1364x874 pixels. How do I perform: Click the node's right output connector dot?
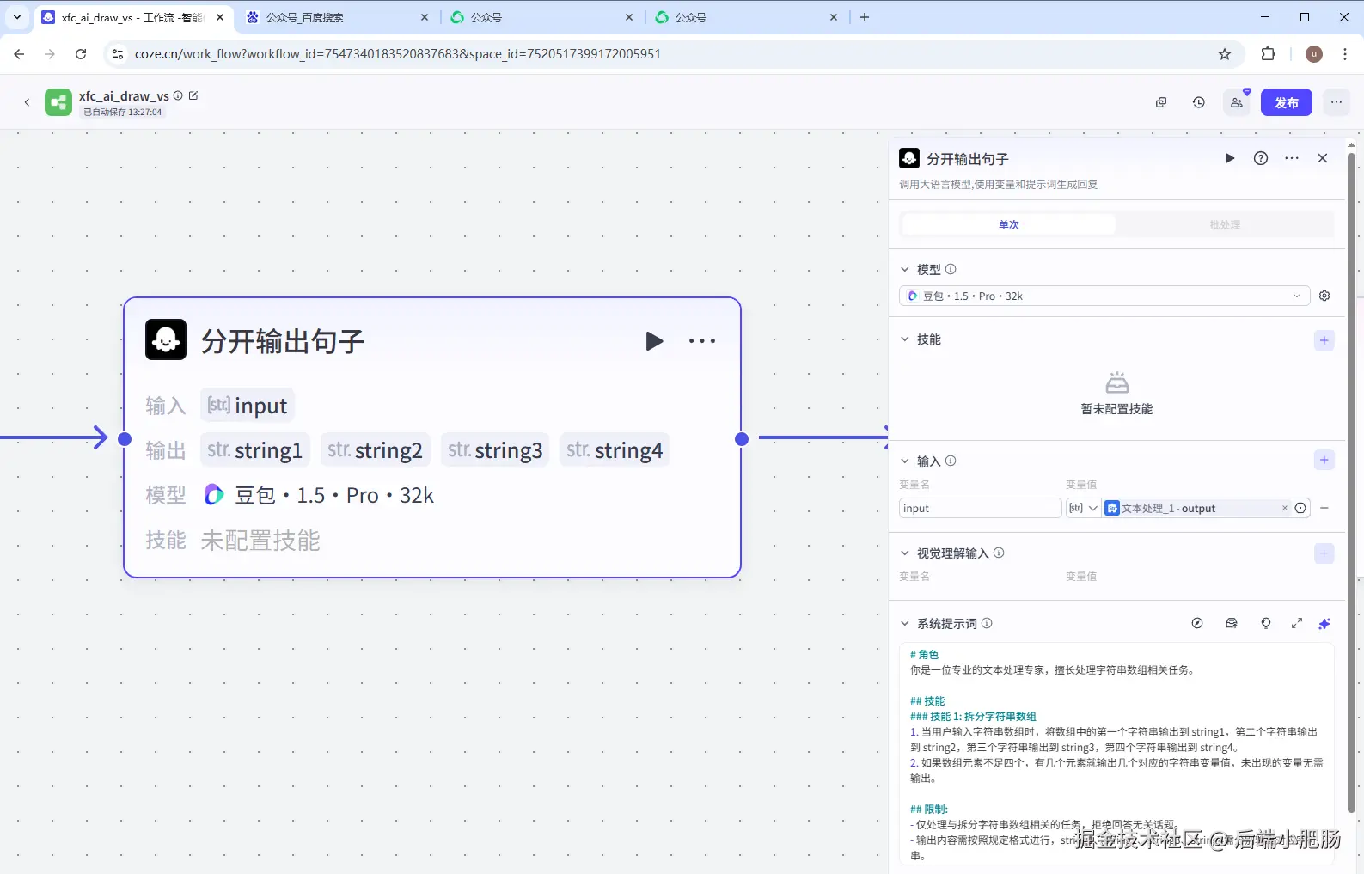click(x=742, y=439)
